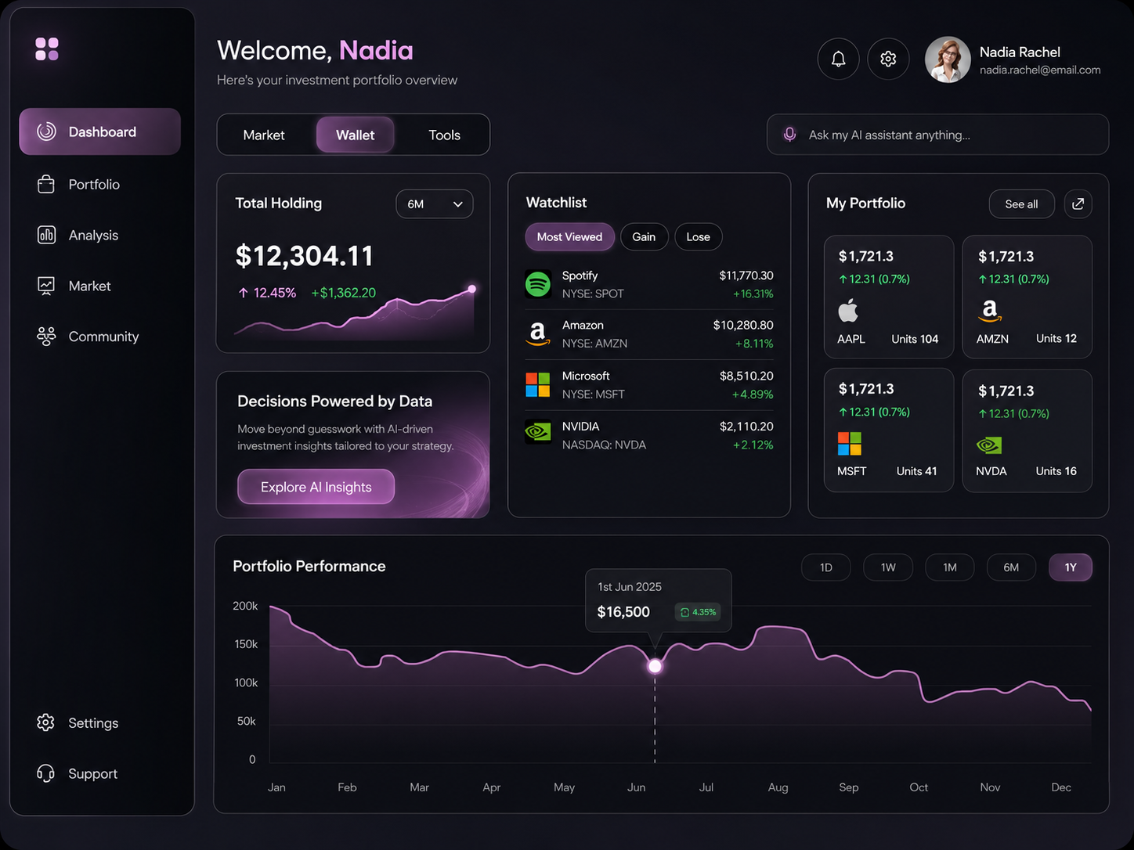
Task: Switch to the Market tab
Action: click(x=264, y=135)
